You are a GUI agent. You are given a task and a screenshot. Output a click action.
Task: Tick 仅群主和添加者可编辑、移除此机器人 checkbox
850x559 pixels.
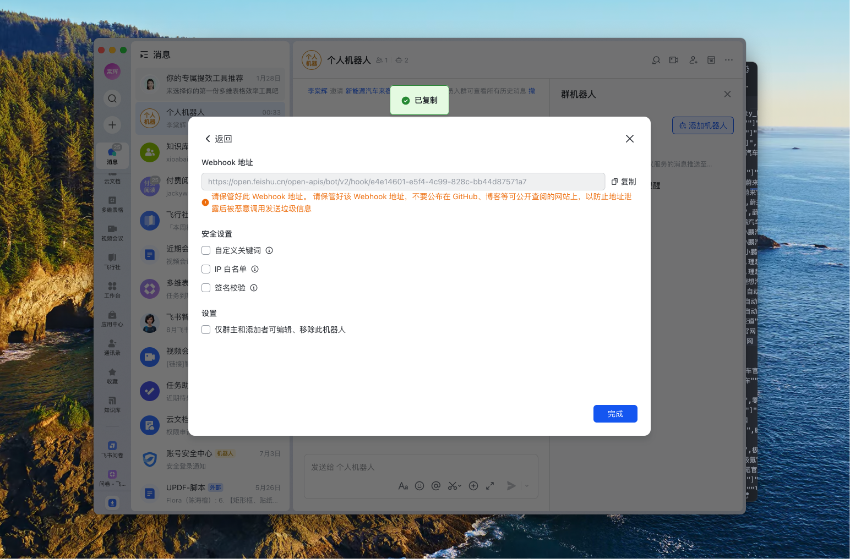click(206, 330)
